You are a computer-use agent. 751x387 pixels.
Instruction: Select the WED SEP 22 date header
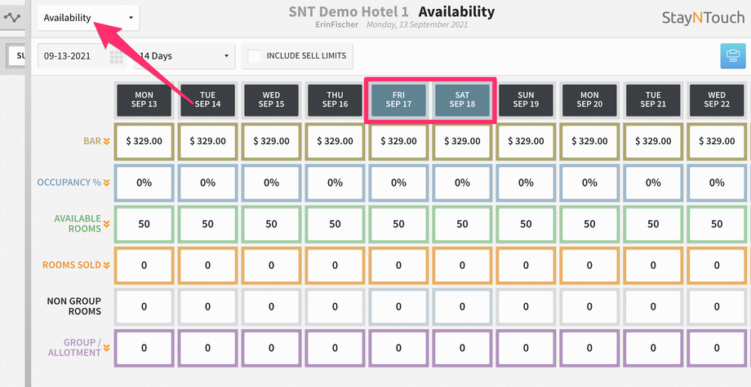coord(717,100)
